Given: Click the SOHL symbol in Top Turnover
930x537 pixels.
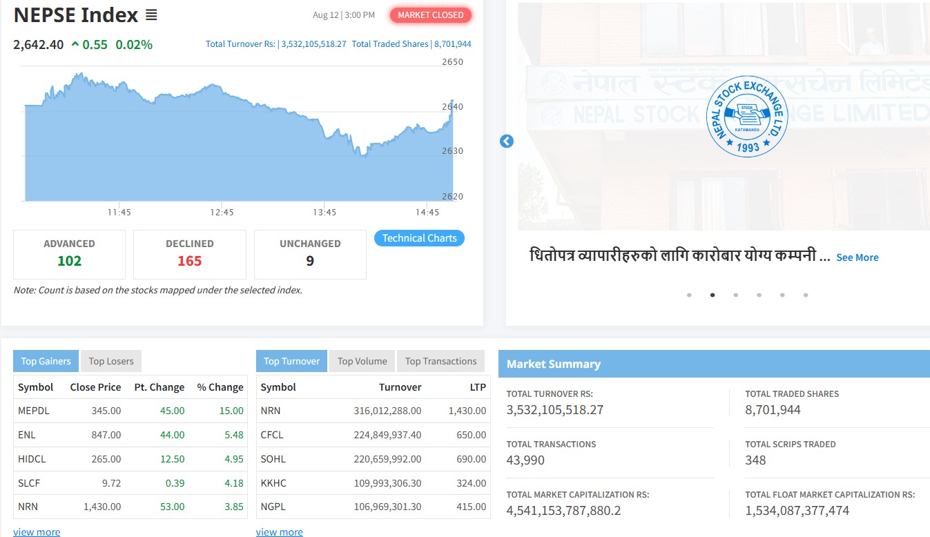Looking at the screenshot, I should coord(273,459).
